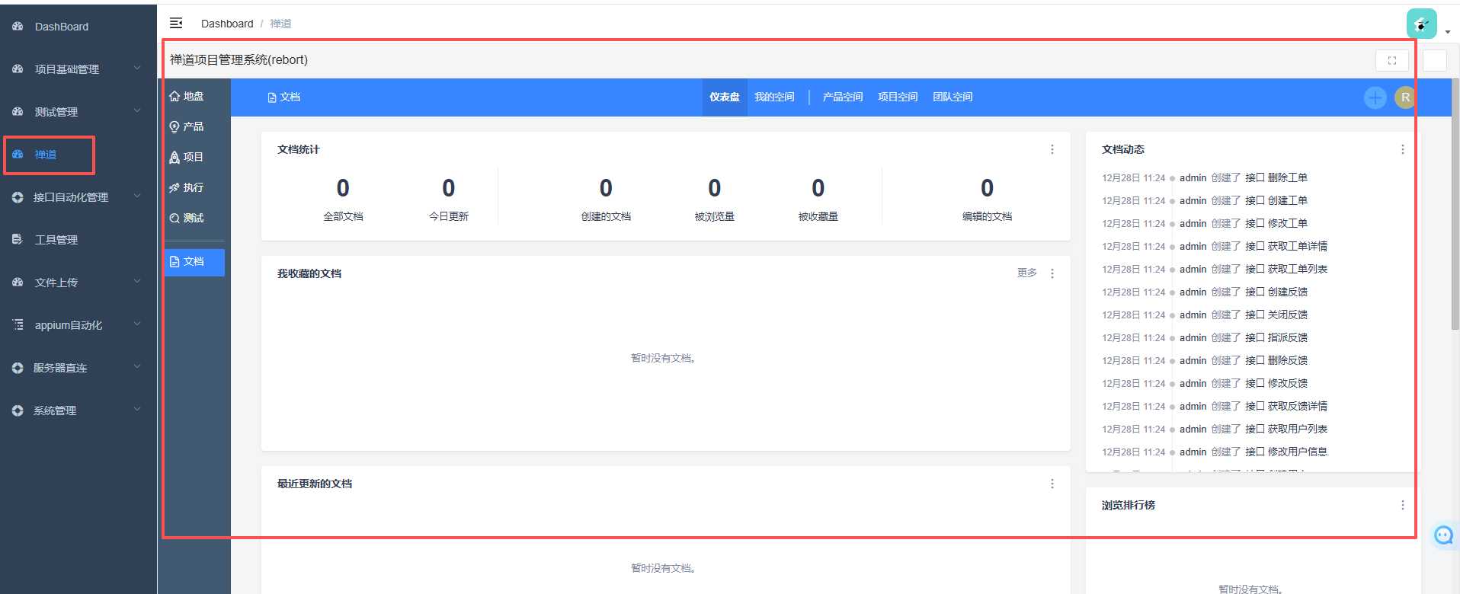Image resolution: width=1460 pixels, height=594 pixels.
Task: Open the 文档动态 panel more-options menu
Action: point(1403,149)
